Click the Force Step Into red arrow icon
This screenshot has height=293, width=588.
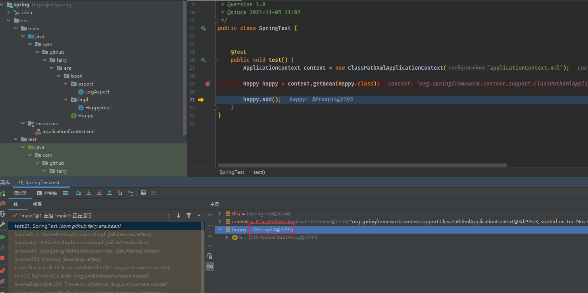99,193
